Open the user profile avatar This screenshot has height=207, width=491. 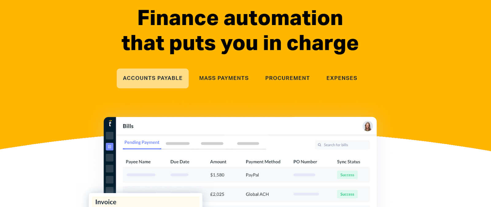[x=368, y=126]
